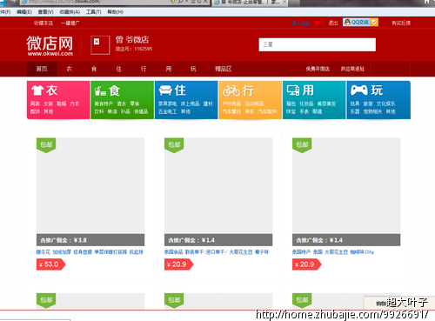Switch to the 首页 navigation tab
The width and height of the screenshot is (435, 321).
tap(42, 69)
